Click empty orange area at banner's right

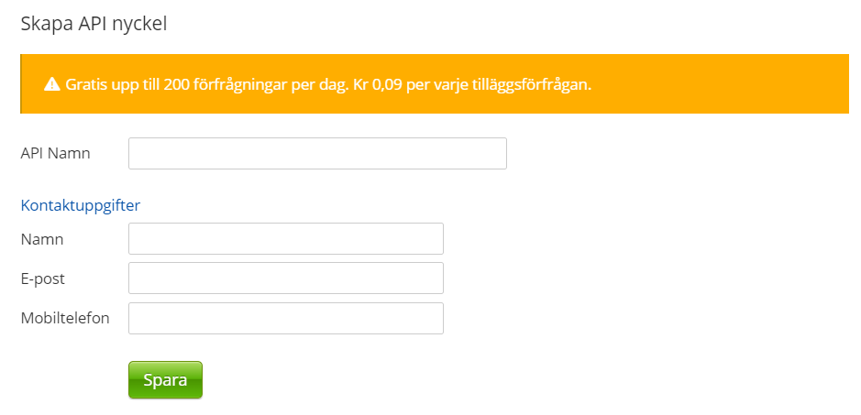click(734, 84)
